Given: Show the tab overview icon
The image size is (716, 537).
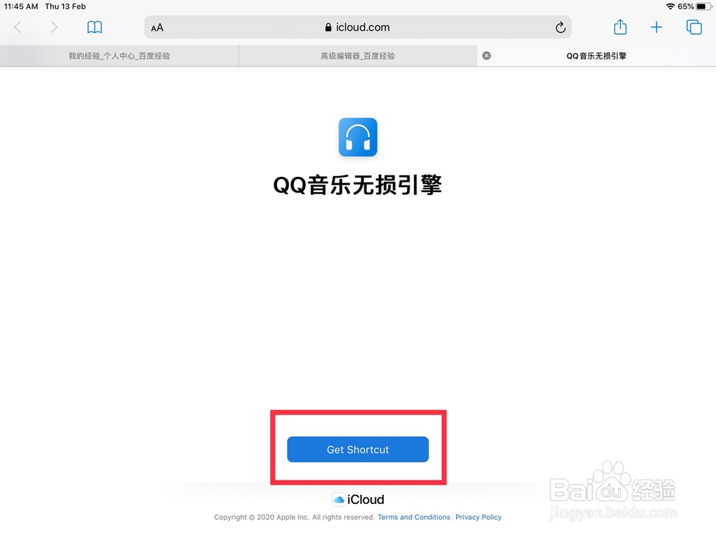Looking at the screenshot, I should pos(694,27).
